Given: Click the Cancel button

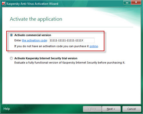Looking at the screenshot, I should click(132, 109).
